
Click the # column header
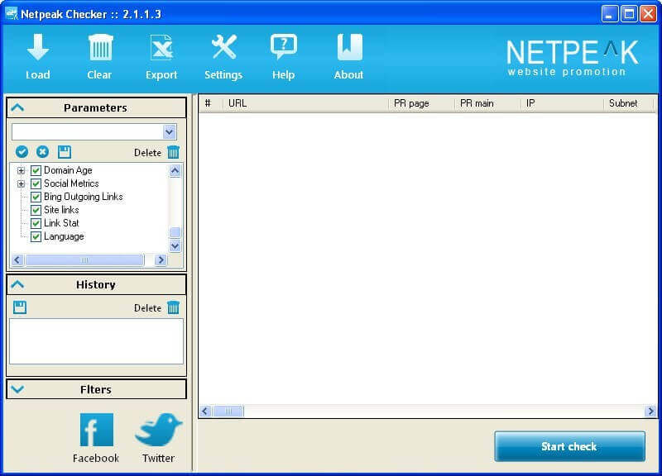[x=208, y=103]
